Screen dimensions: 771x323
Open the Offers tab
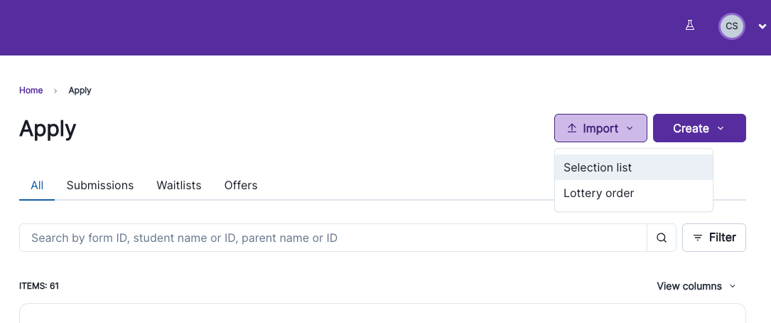(240, 185)
